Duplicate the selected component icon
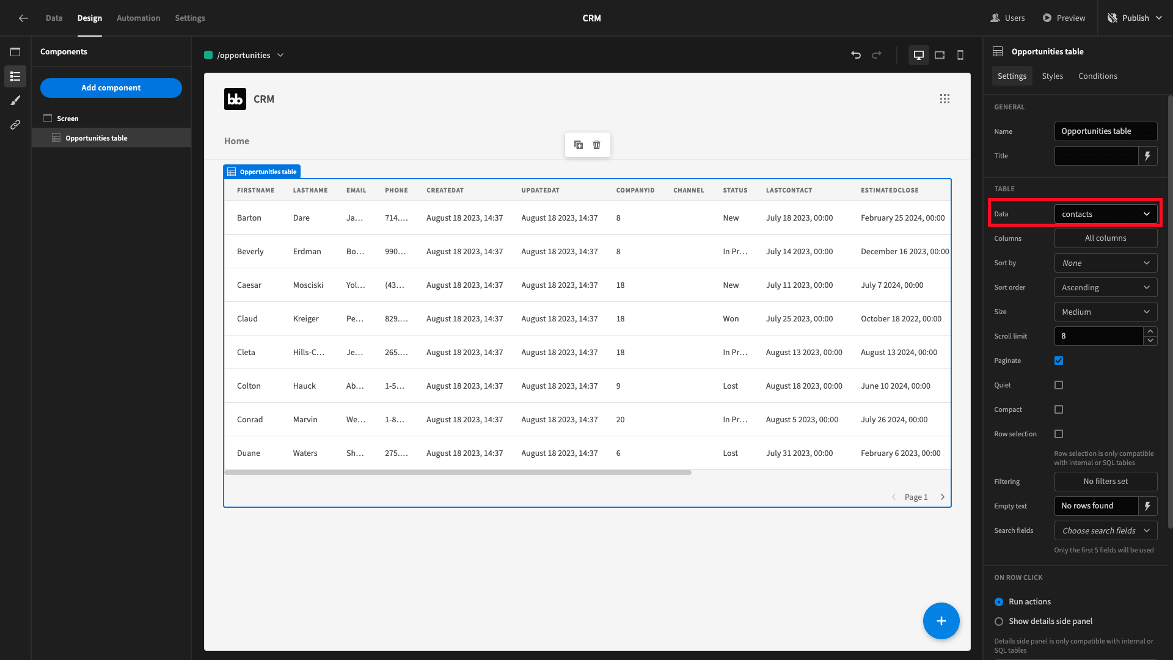 pyautogui.click(x=579, y=145)
